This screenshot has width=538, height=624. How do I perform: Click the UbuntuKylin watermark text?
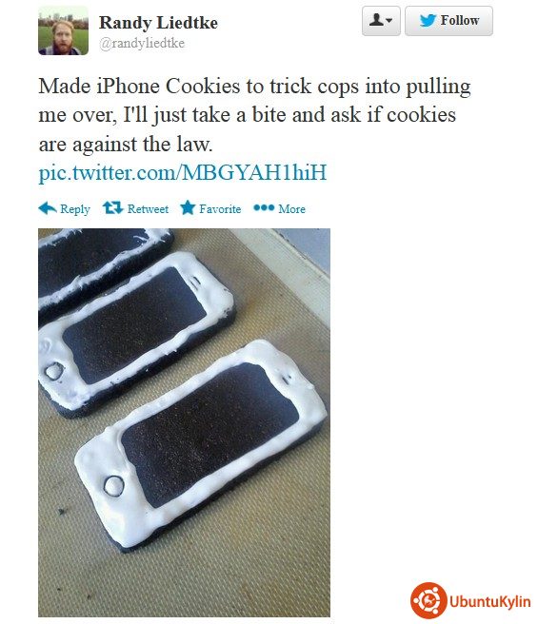click(490, 601)
